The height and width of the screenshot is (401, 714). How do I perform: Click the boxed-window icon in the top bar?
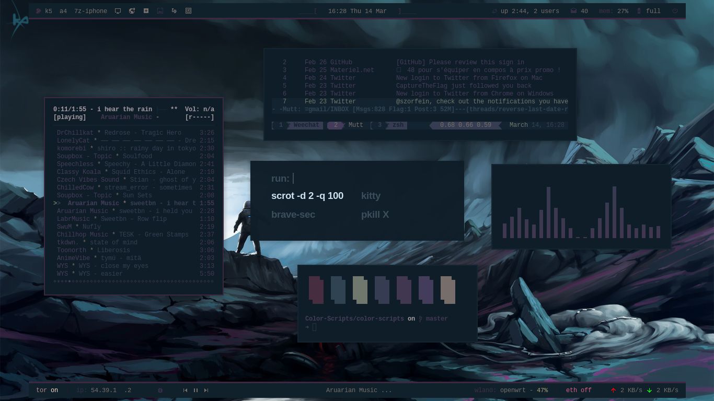[x=188, y=11]
